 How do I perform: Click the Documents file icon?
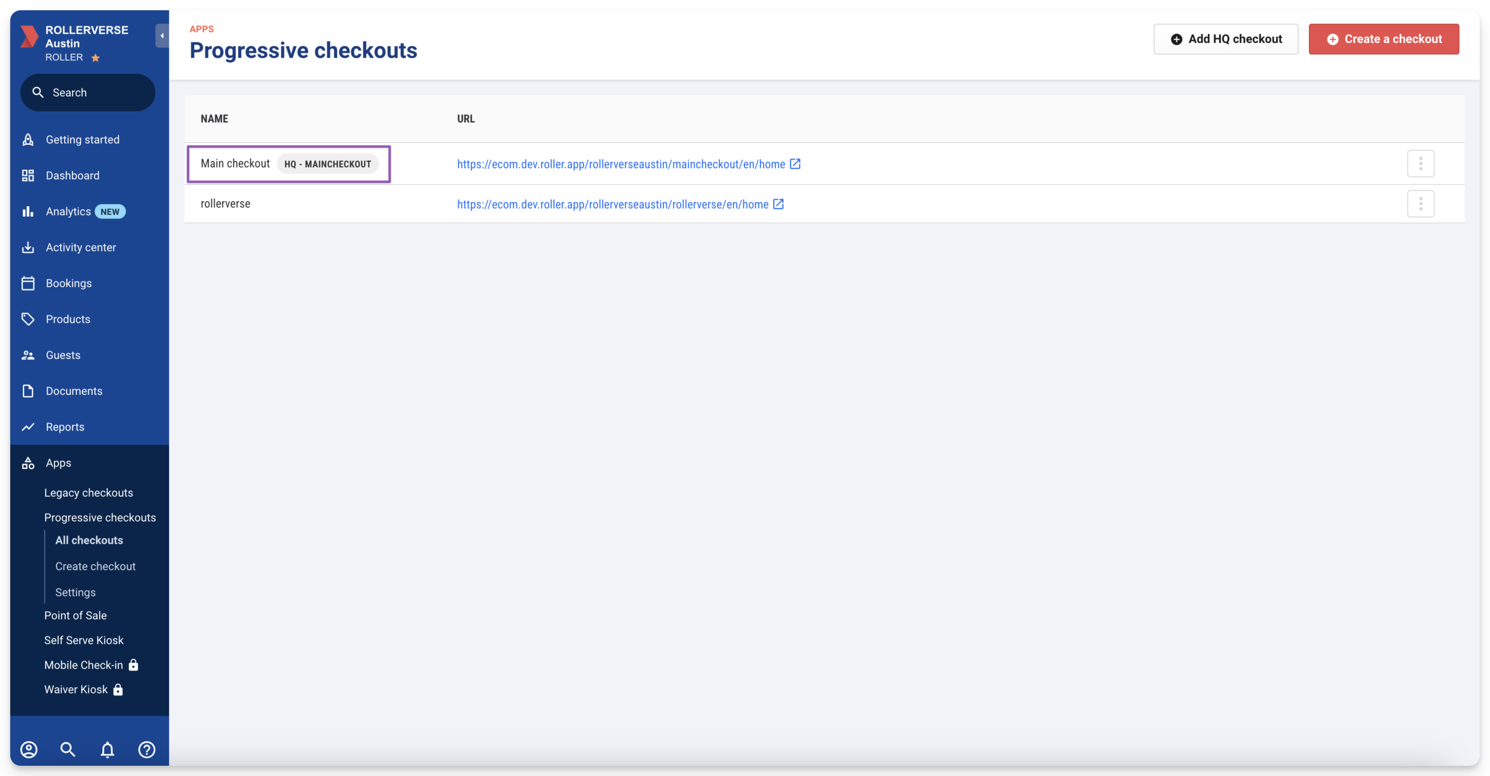[28, 391]
